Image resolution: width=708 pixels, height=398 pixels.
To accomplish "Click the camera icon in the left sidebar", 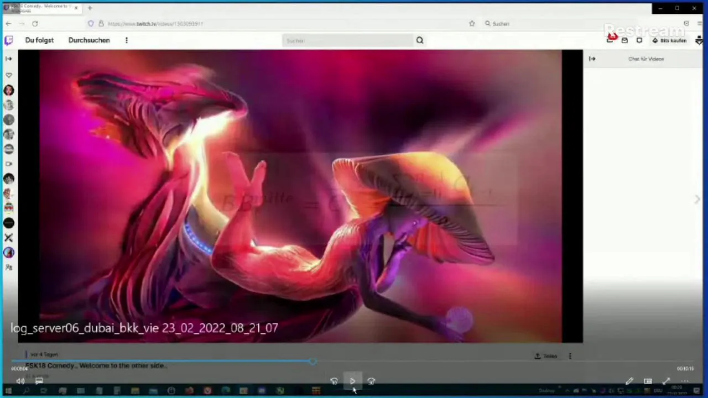I will 9,164.
